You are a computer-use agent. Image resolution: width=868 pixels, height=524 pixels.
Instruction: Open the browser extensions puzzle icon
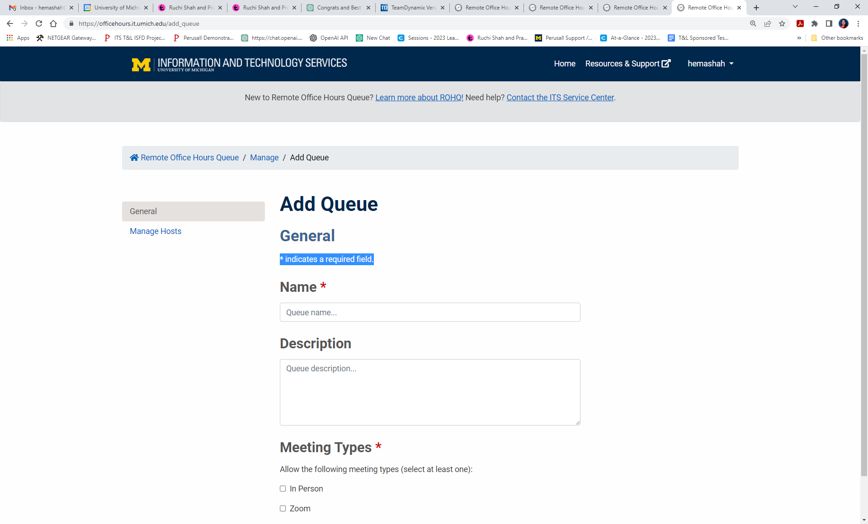click(815, 23)
